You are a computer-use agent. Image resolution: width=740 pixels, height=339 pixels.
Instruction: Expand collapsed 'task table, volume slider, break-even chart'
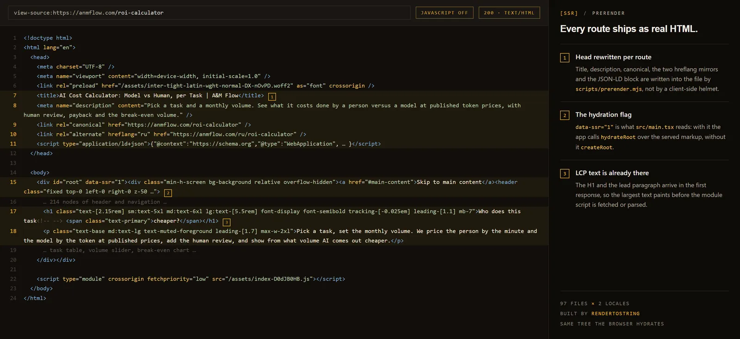pos(119,250)
